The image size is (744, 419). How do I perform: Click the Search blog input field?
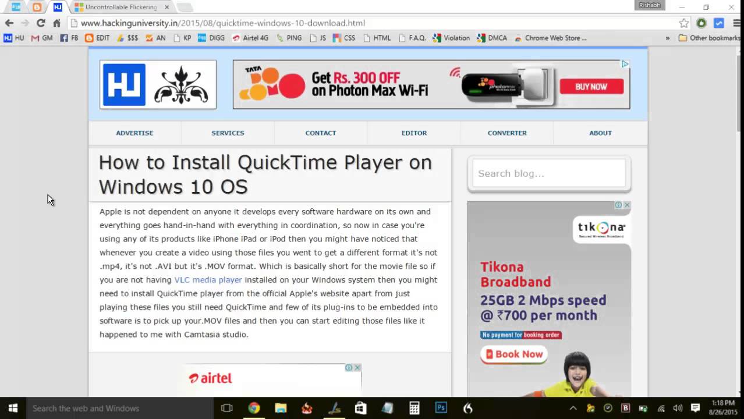point(549,173)
